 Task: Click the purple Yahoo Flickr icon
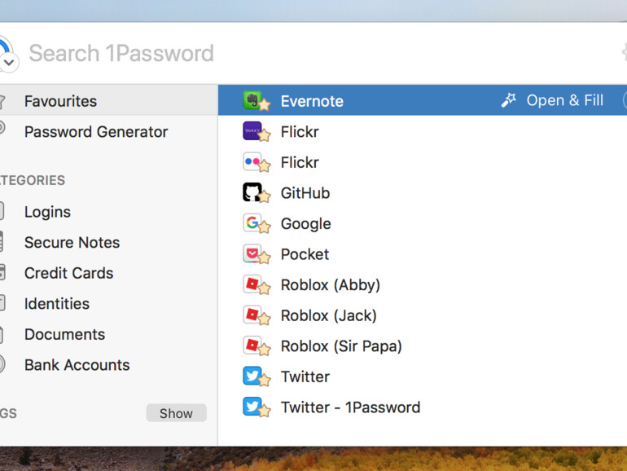pyautogui.click(x=253, y=131)
